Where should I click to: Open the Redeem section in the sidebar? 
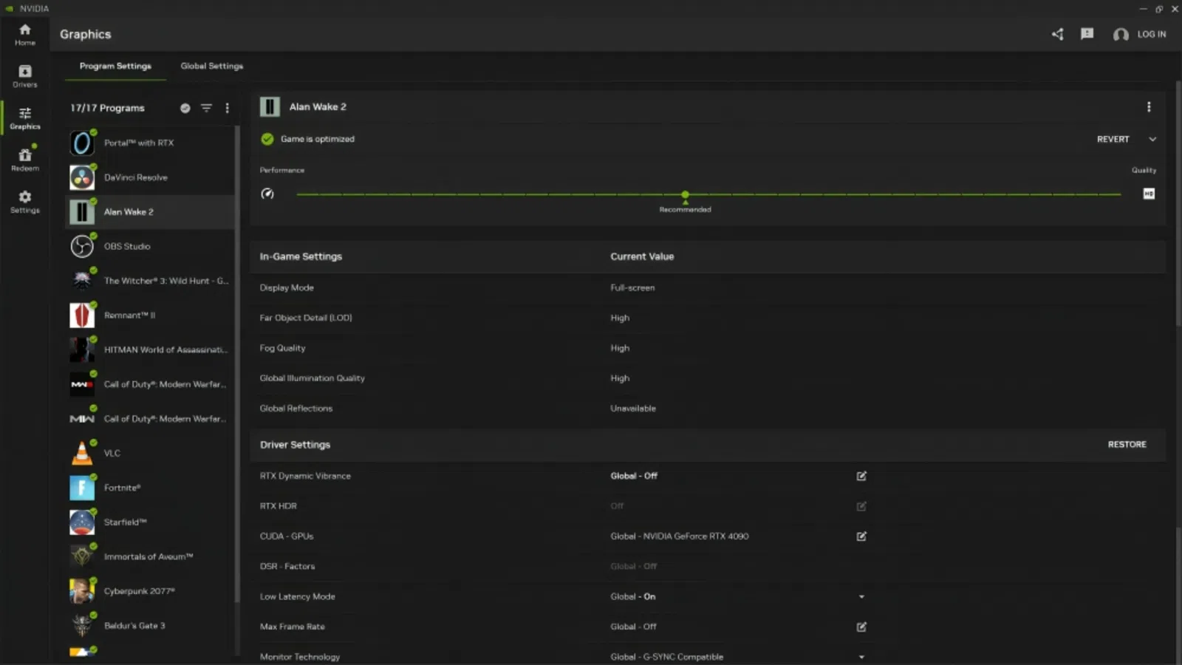point(24,160)
